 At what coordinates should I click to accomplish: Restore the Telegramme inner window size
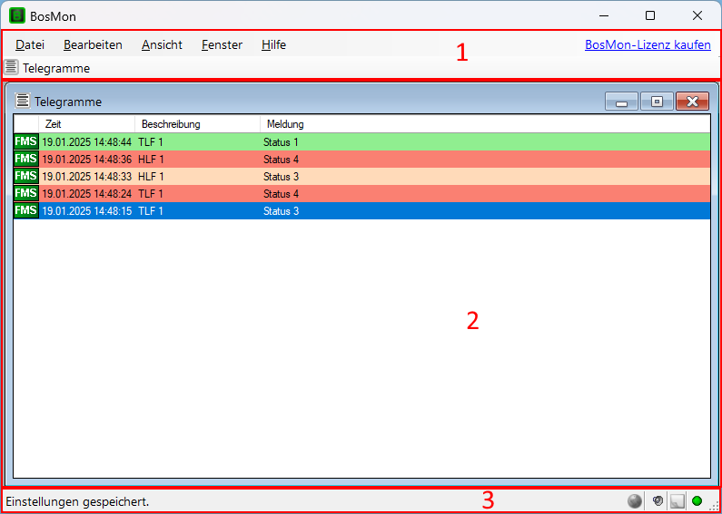(x=658, y=102)
